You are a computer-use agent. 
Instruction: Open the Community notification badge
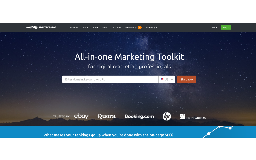140,28
